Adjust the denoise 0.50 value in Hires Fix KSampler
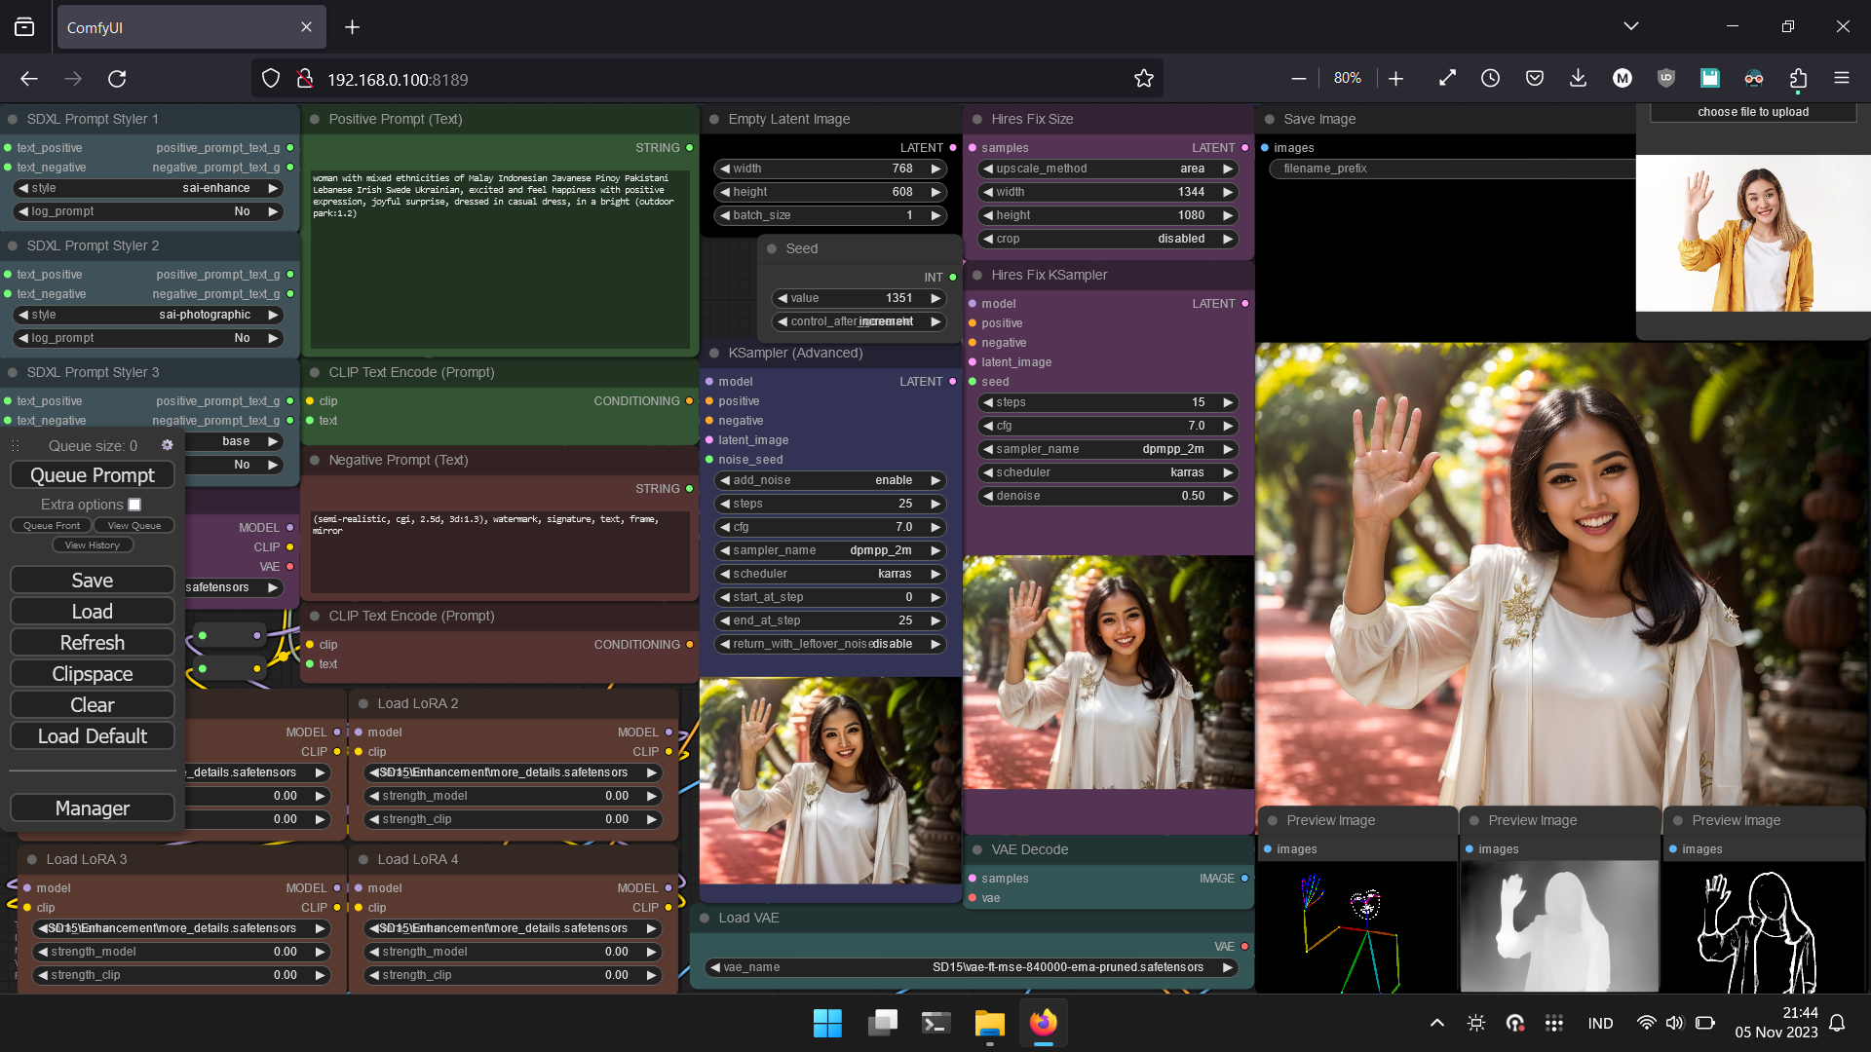Image resolution: width=1871 pixels, height=1052 pixels. click(1108, 496)
